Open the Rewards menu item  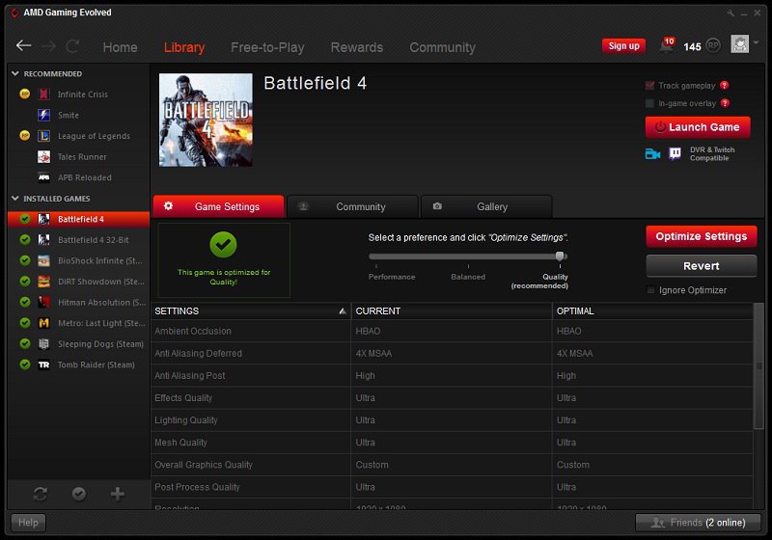356,47
